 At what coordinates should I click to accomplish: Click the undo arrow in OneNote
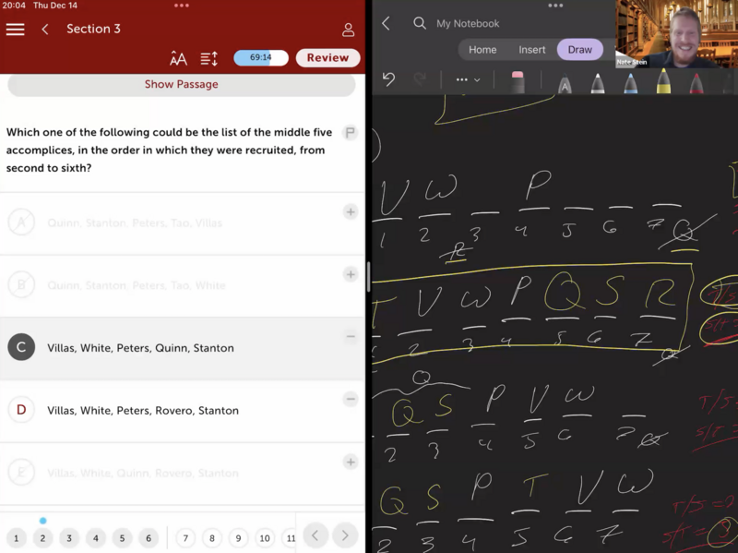pyautogui.click(x=388, y=79)
